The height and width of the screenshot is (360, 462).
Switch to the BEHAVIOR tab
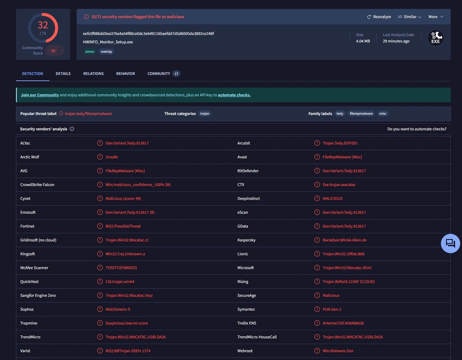[x=126, y=73]
